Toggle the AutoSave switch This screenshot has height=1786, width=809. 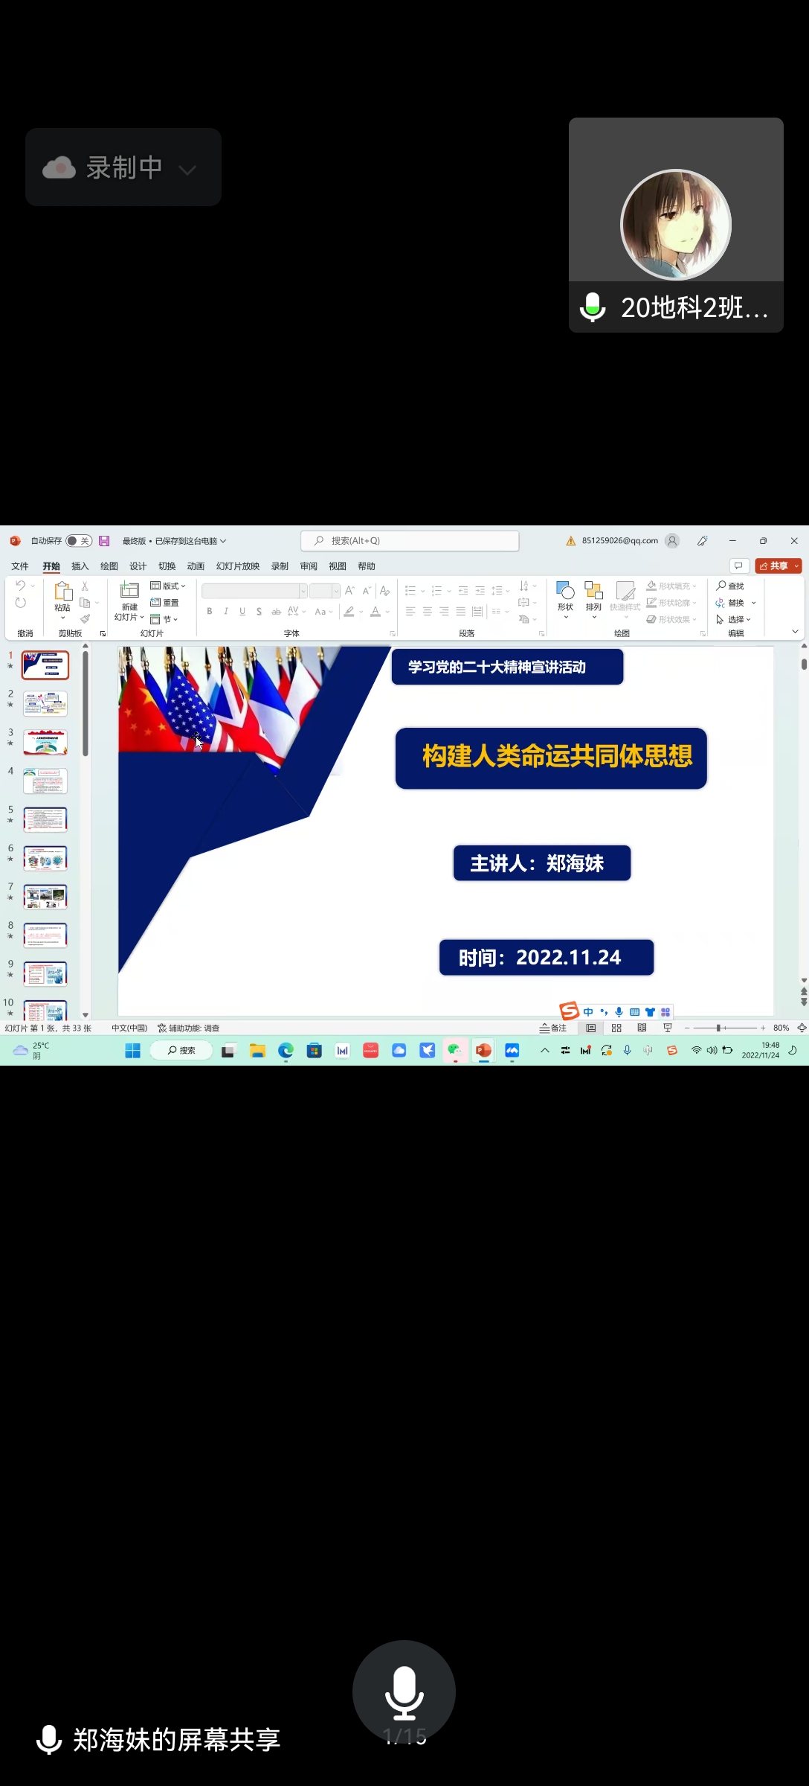coord(79,541)
